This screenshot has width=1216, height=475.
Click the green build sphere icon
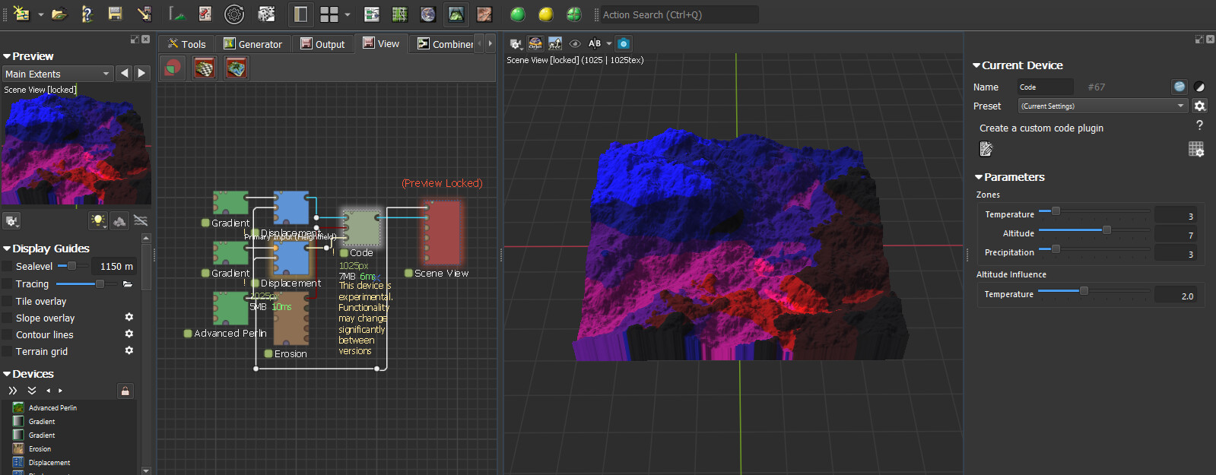click(x=518, y=14)
